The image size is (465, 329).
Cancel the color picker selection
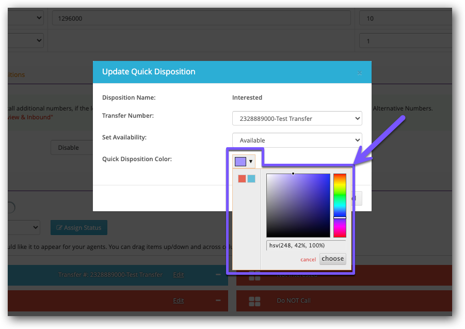pos(308,260)
